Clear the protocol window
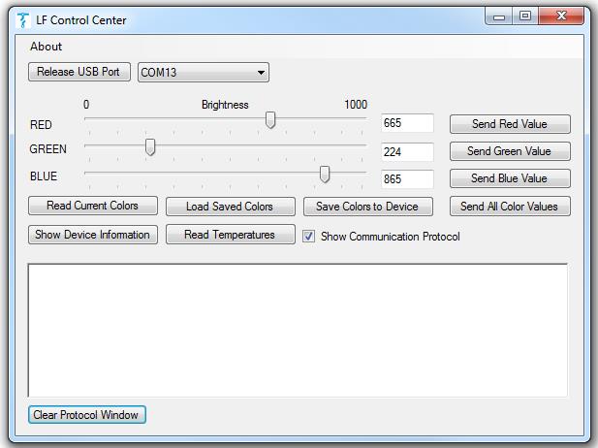Screen dimensions: 598x448 click(87, 415)
